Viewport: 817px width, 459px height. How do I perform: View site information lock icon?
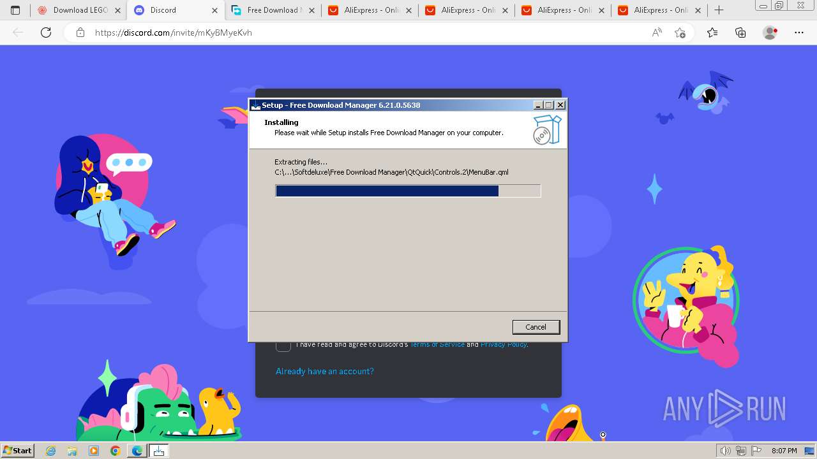click(x=80, y=33)
